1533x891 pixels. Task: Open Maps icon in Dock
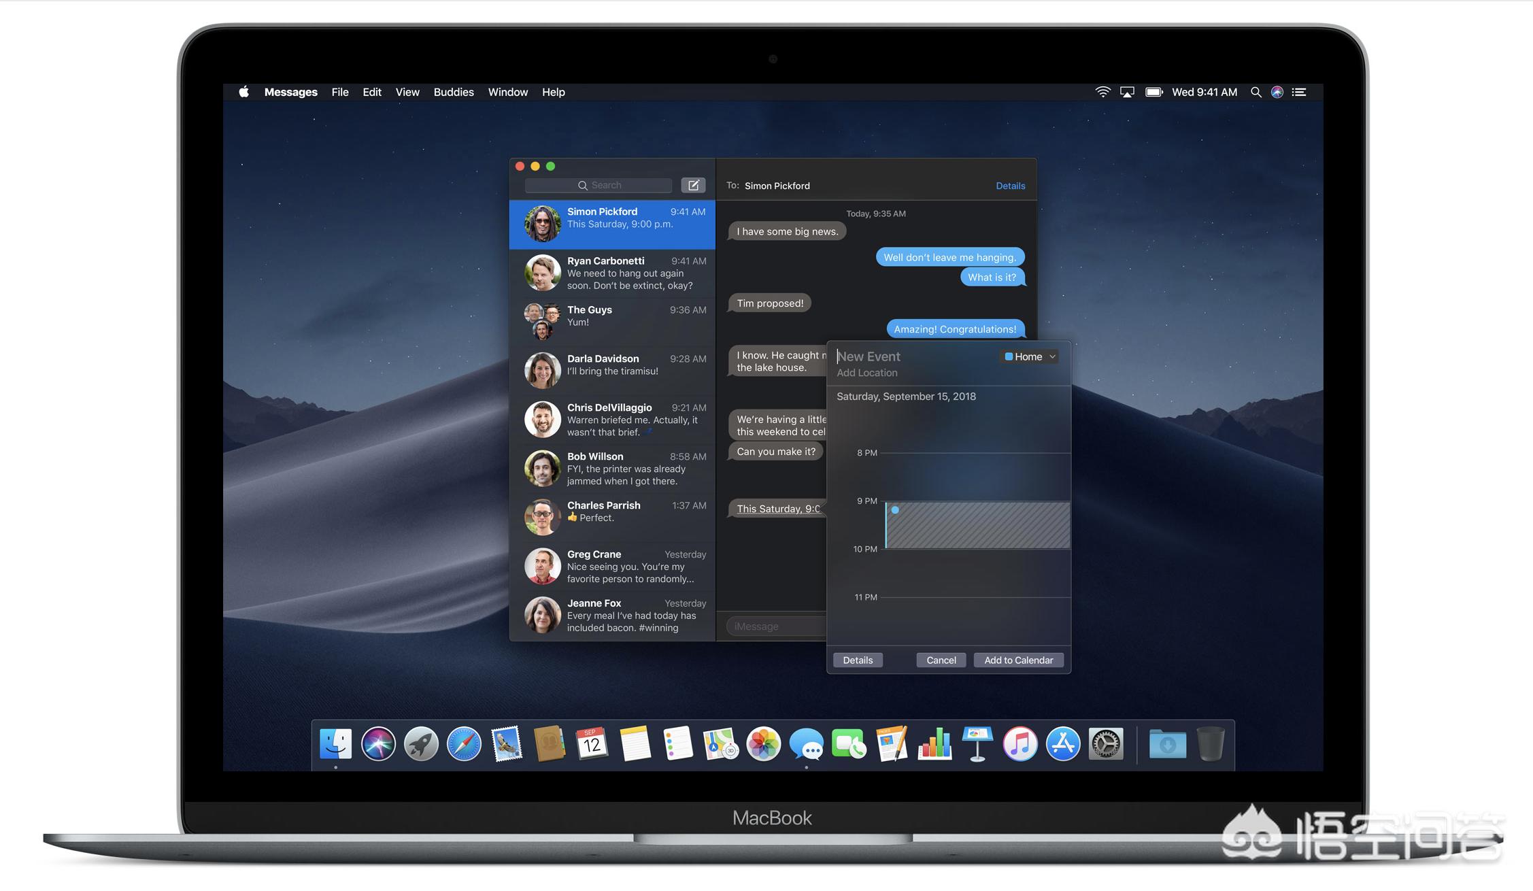click(720, 743)
